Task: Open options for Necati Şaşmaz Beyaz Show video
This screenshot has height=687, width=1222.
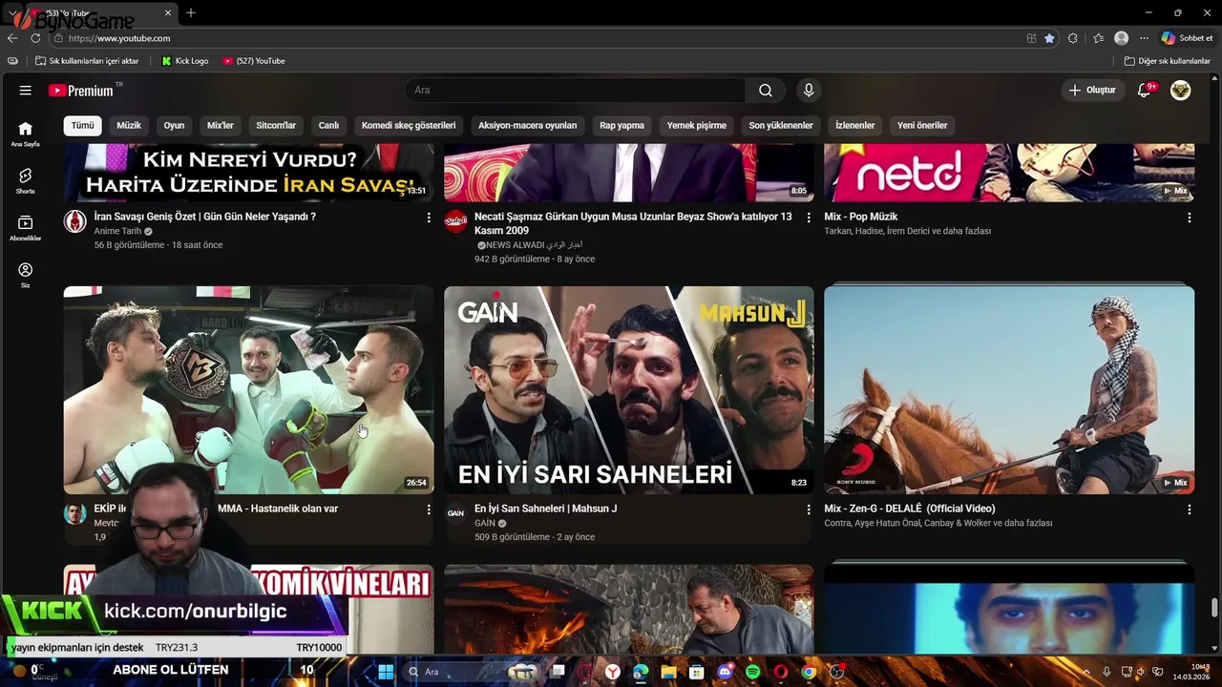Action: (x=809, y=218)
